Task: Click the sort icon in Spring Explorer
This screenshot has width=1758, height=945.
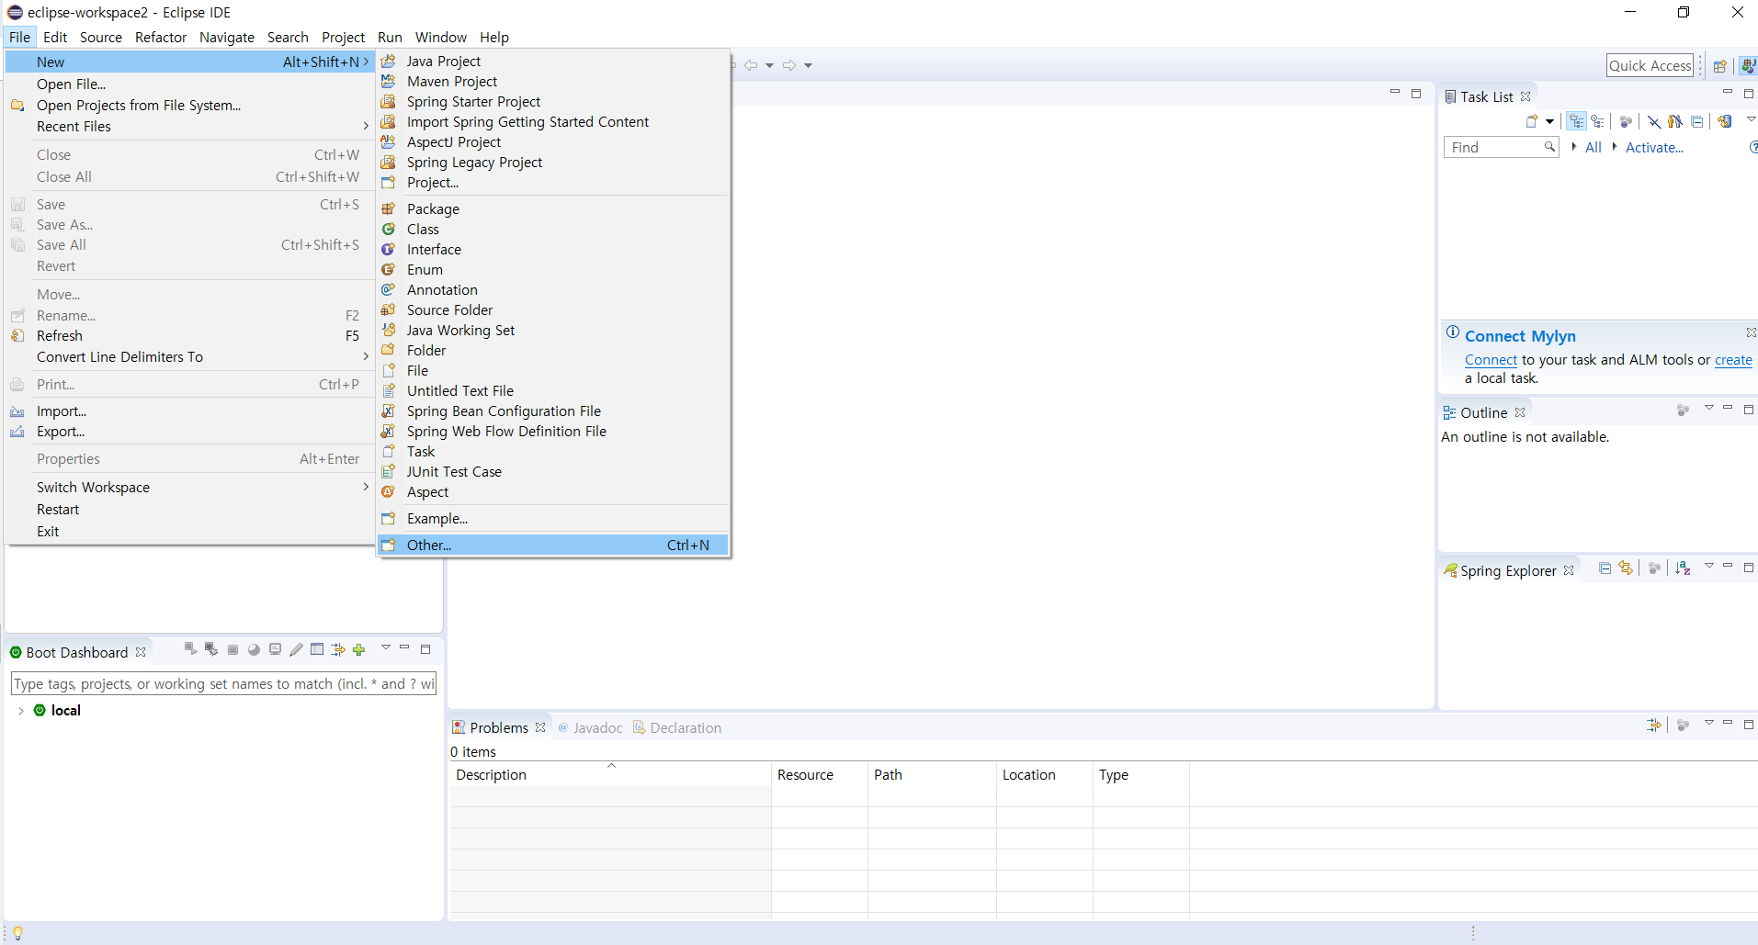Action: tap(1683, 568)
